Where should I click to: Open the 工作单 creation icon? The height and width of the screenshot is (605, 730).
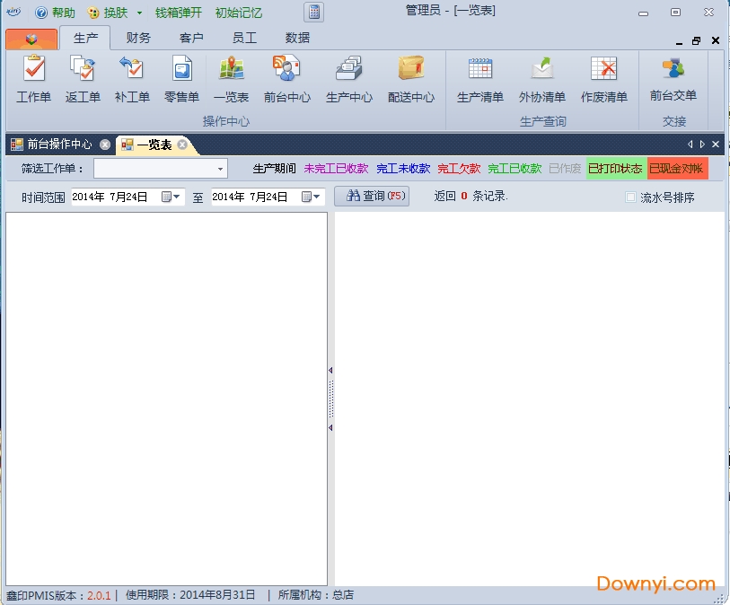pyautogui.click(x=33, y=76)
